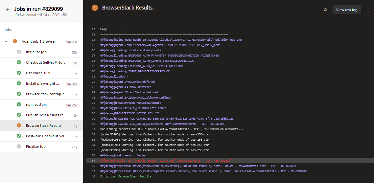The height and width of the screenshot is (183, 374).
Task: Click line number 37 in the log
Action: pos(93,161)
